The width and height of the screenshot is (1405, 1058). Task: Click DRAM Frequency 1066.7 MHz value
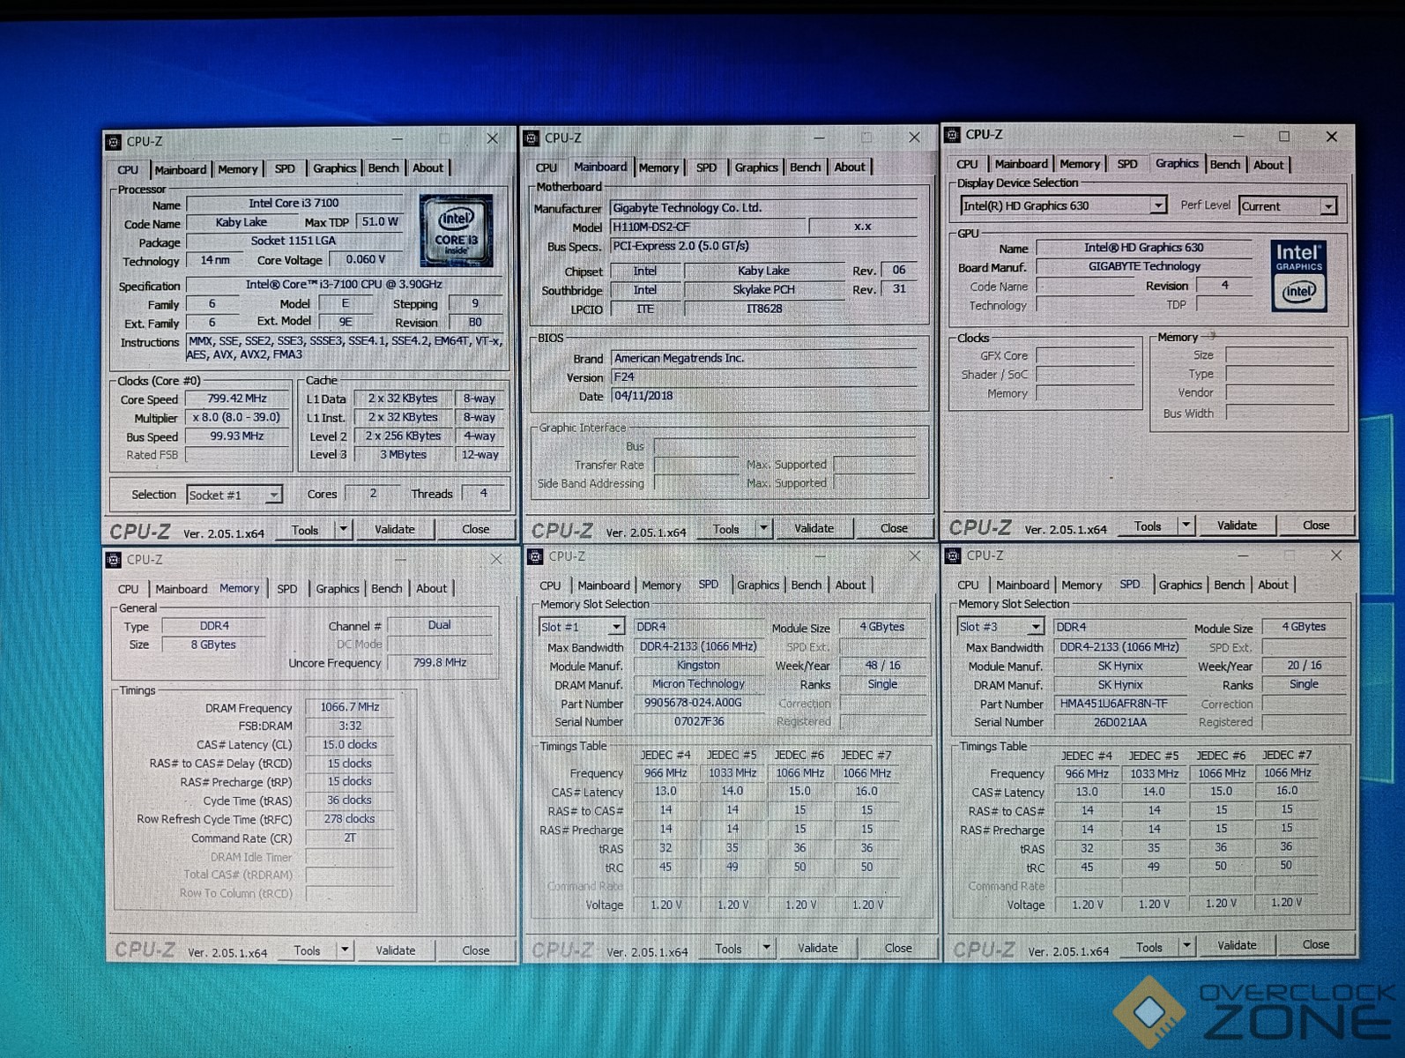[349, 707]
